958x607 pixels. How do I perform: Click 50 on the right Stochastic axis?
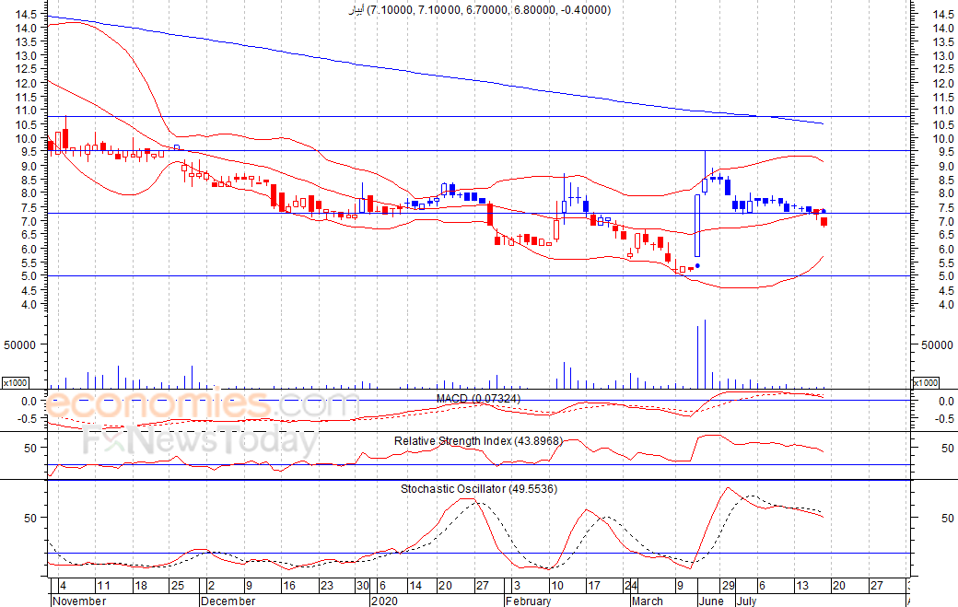[947, 518]
